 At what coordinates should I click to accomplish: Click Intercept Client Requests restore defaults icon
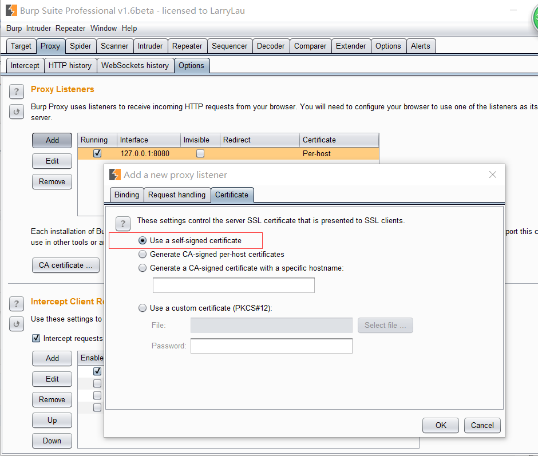pos(17,324)
